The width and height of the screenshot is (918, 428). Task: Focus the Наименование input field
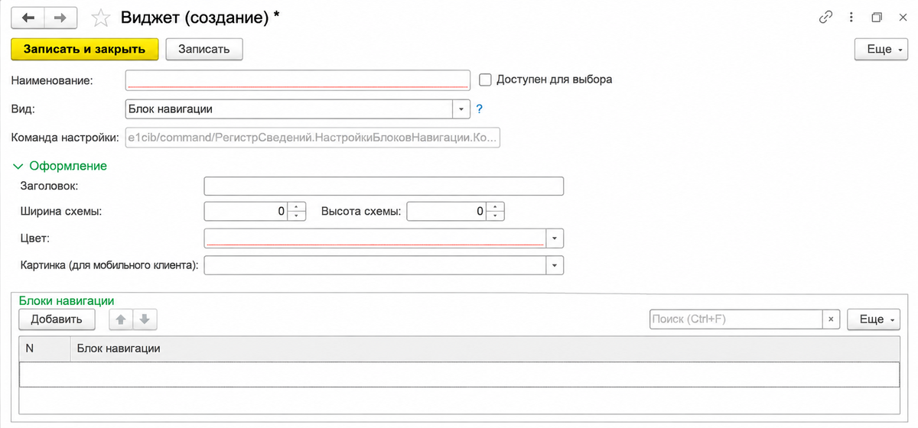[x=297, y=79]
